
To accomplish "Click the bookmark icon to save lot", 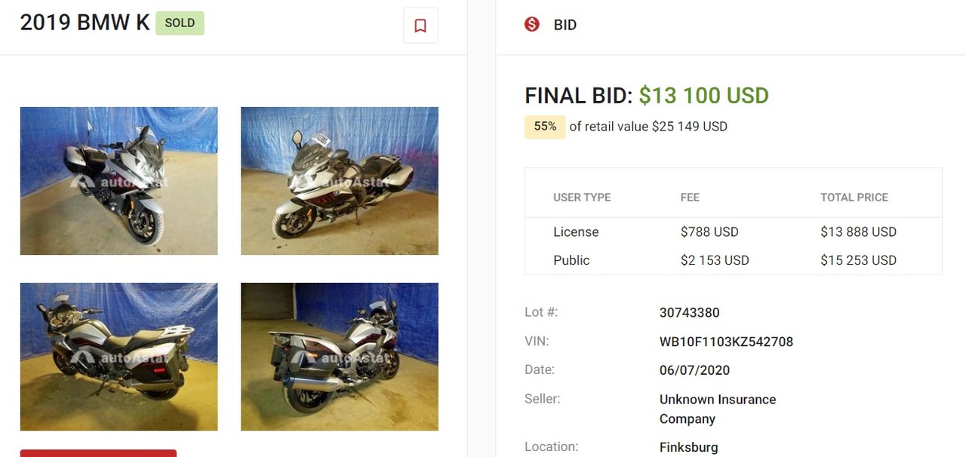I will click(420, 26).
